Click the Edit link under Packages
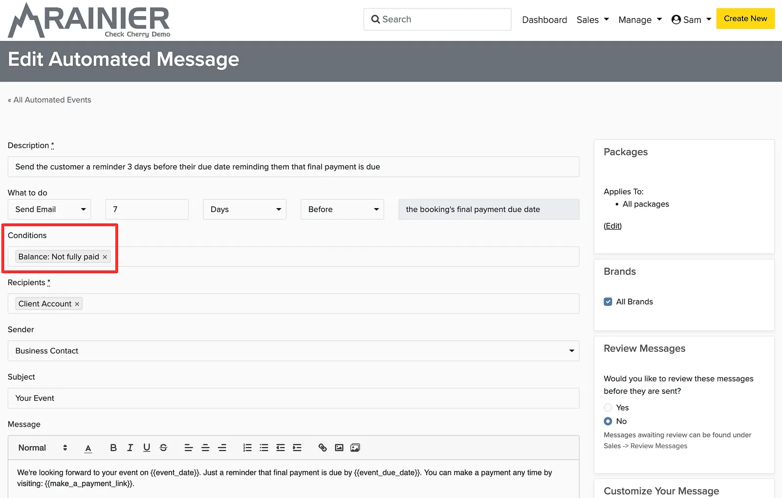The width and height of the screenshot is (782, 498). point(612,226)
